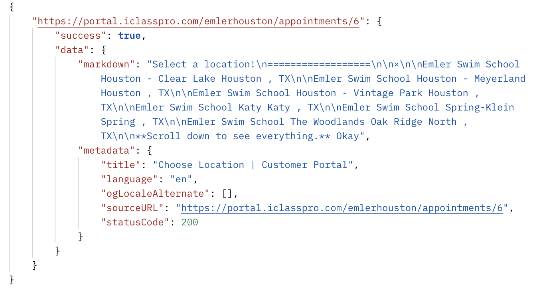Click the "ogLocaleAlternate" key
Viewport: 537px width, 296px height.
[x=156, y=194]
